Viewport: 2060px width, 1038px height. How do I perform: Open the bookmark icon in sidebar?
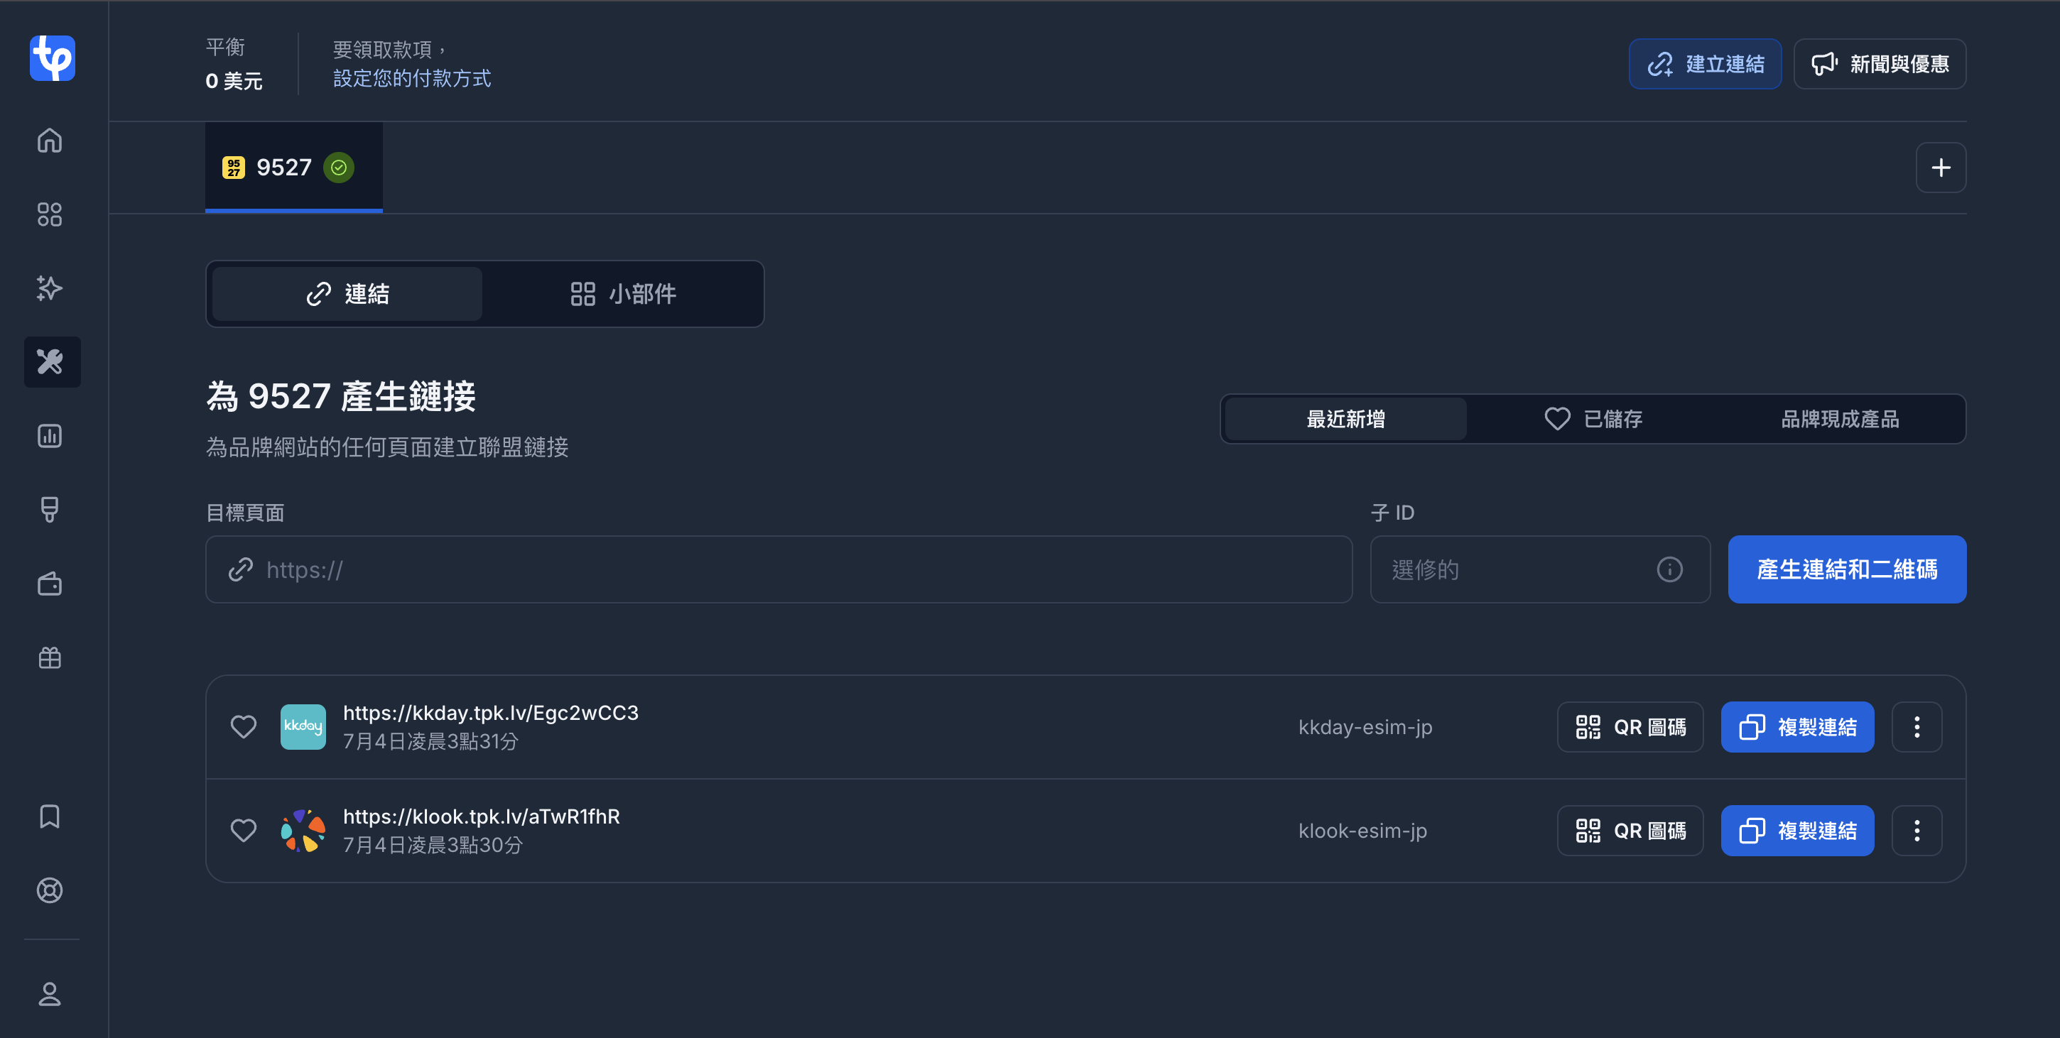[50, 816]
